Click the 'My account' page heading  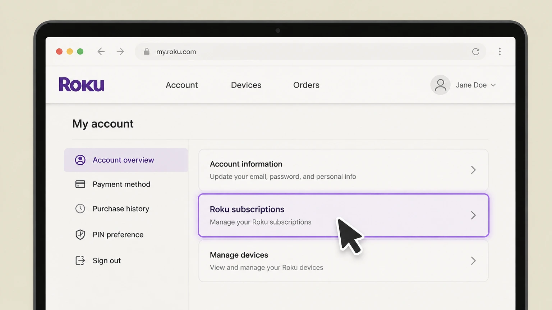(103, 124)
